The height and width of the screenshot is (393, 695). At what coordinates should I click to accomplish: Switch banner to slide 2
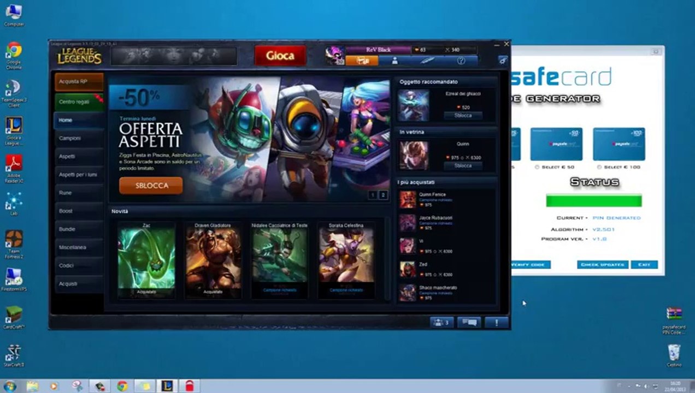point(383,195)
